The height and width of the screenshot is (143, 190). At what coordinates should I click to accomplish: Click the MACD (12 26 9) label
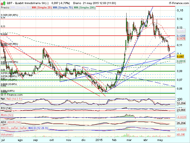click(x=38, y=128)
